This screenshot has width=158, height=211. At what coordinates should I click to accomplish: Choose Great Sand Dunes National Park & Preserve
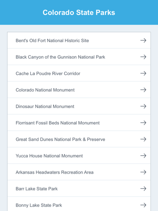coord(79,139)
